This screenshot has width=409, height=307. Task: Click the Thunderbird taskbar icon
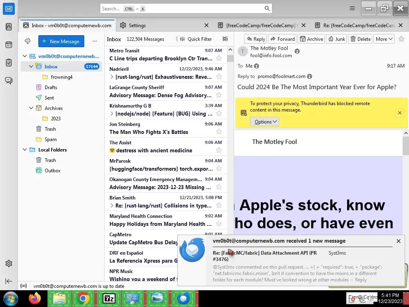click(183, 298)
